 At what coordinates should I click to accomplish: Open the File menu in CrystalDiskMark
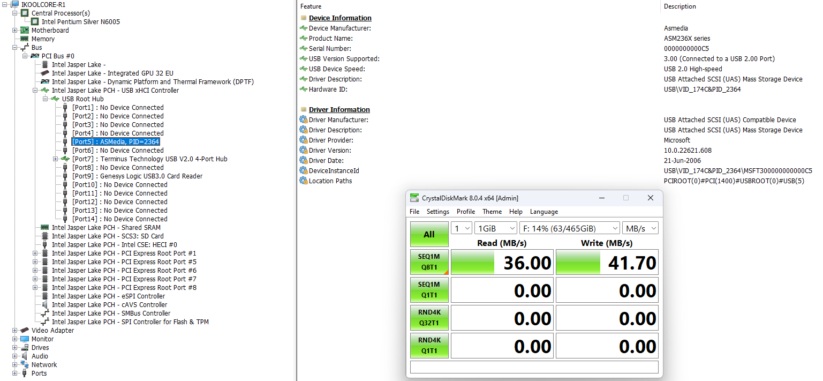[x=414, y=212]
